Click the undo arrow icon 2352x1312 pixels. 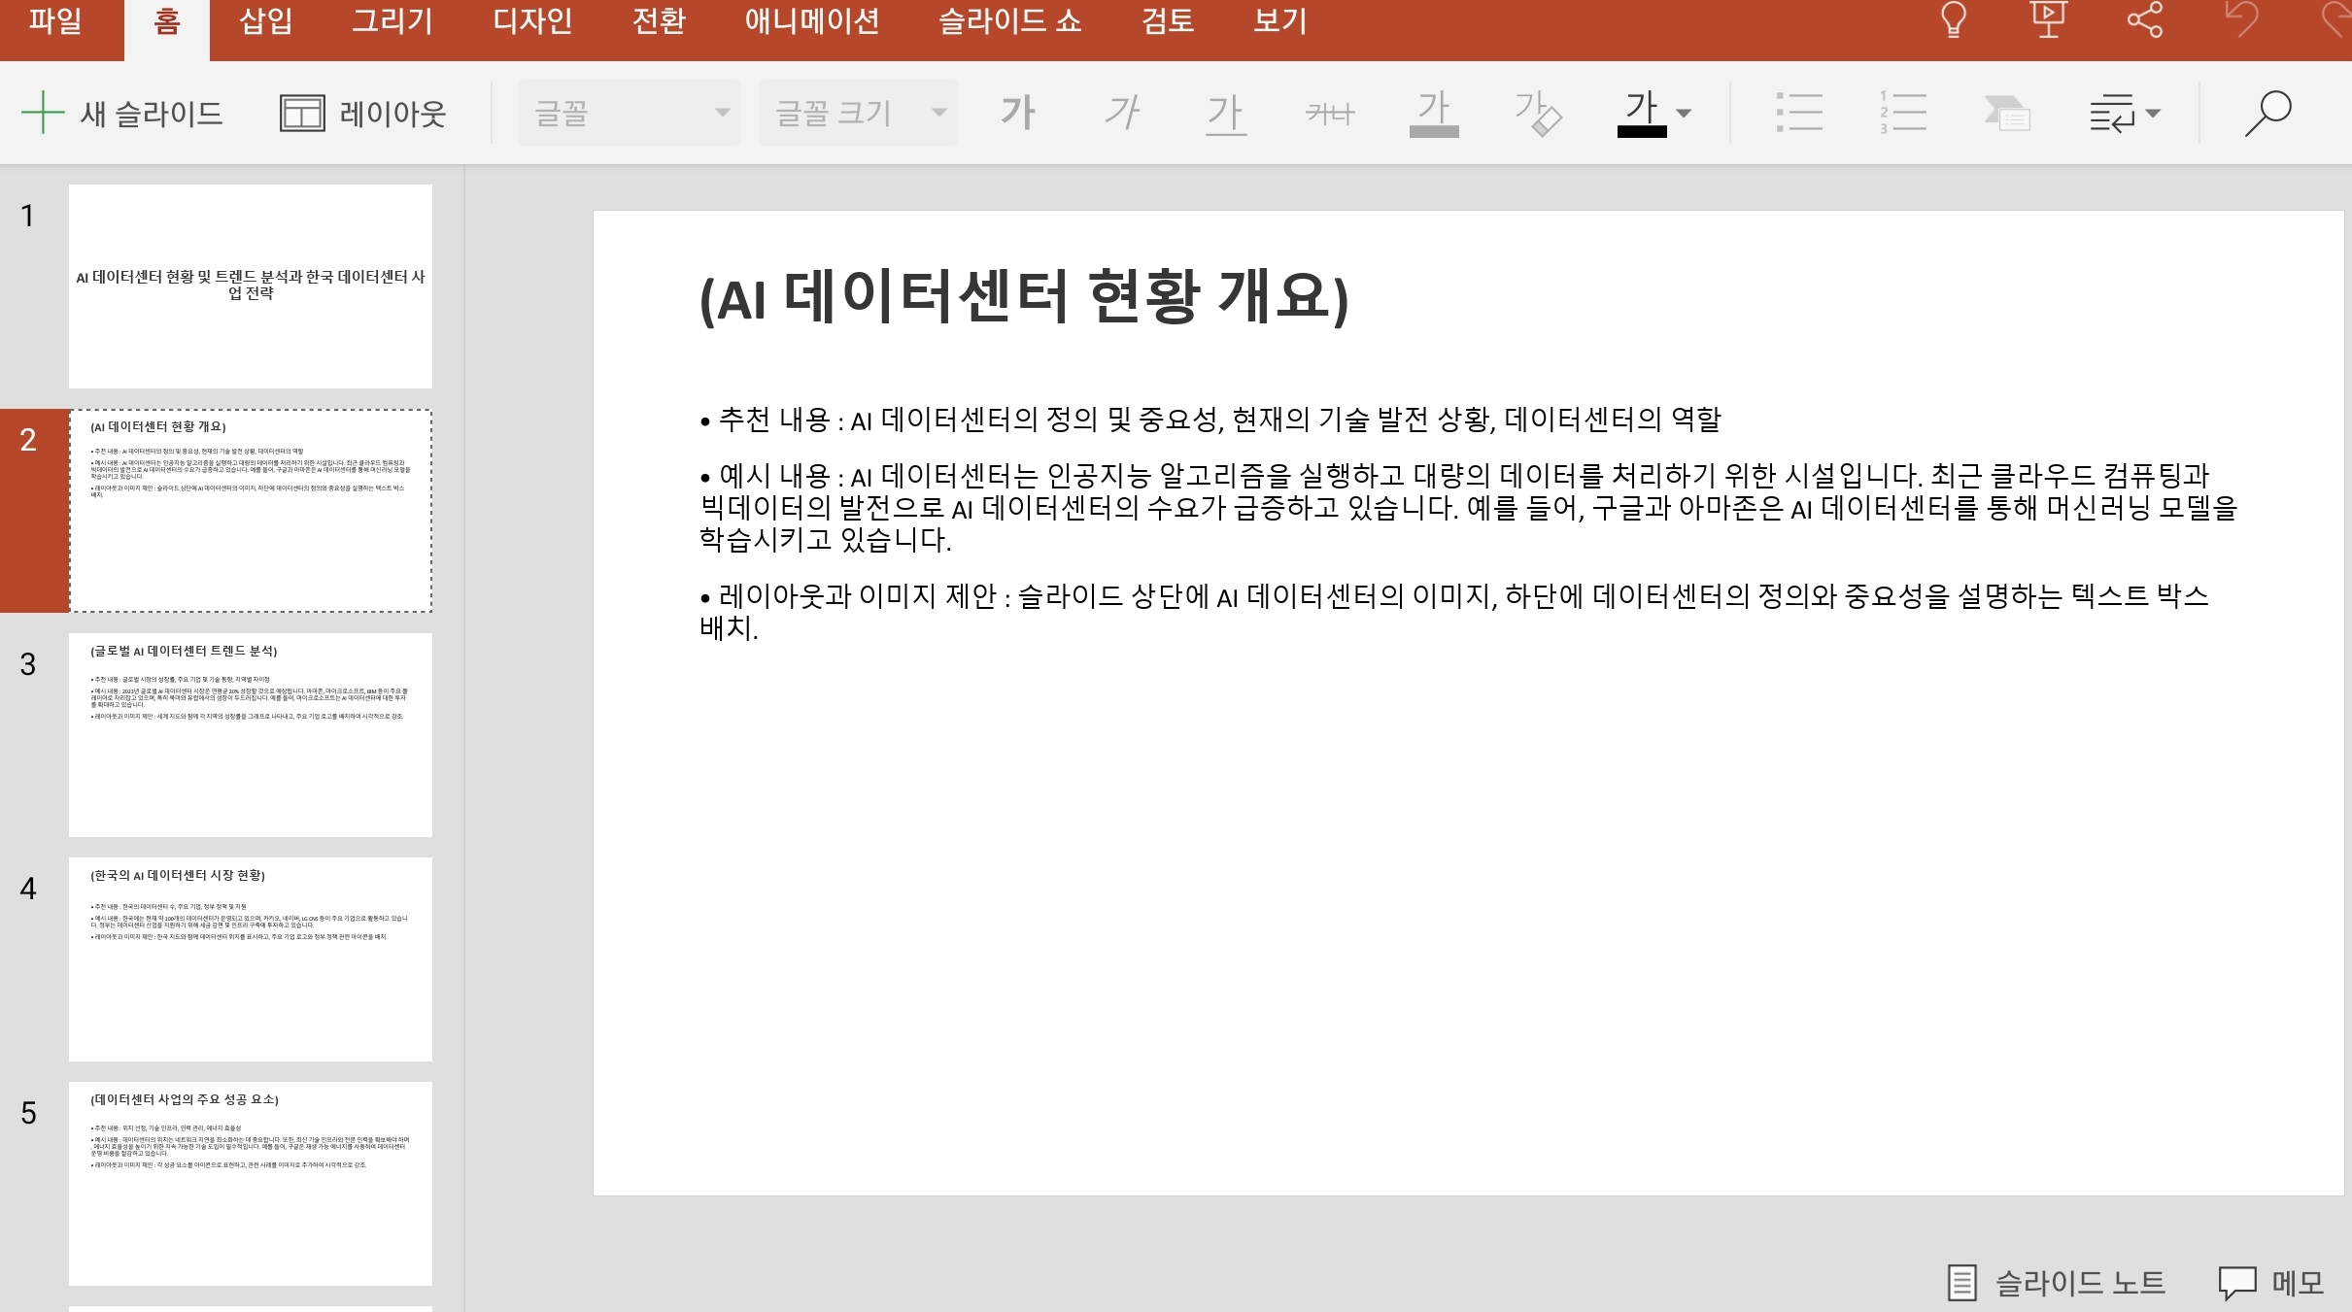(2242, 19)
